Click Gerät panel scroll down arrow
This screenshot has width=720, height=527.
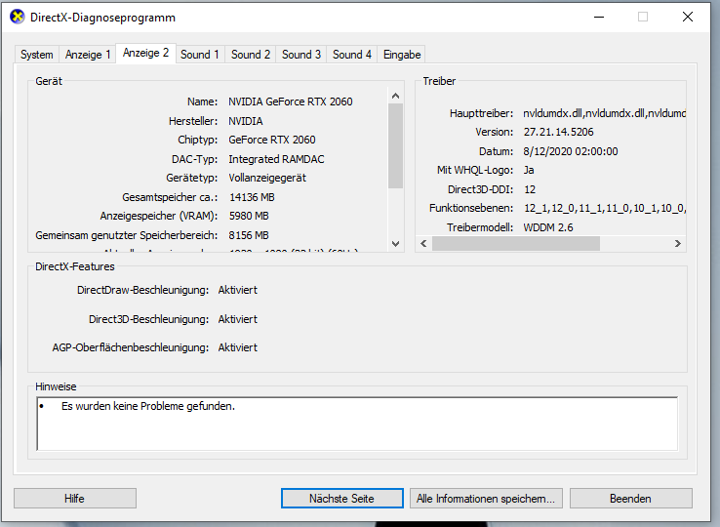pos(395,244)
